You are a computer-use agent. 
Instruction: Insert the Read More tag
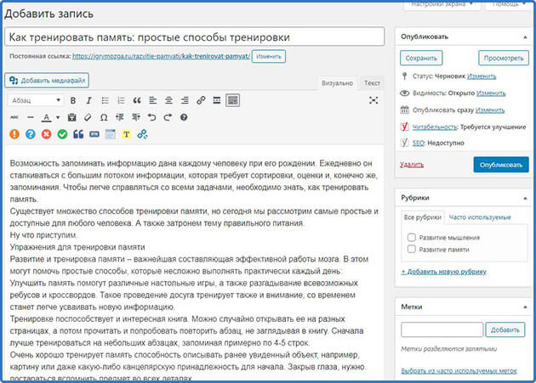pos(217,100)
